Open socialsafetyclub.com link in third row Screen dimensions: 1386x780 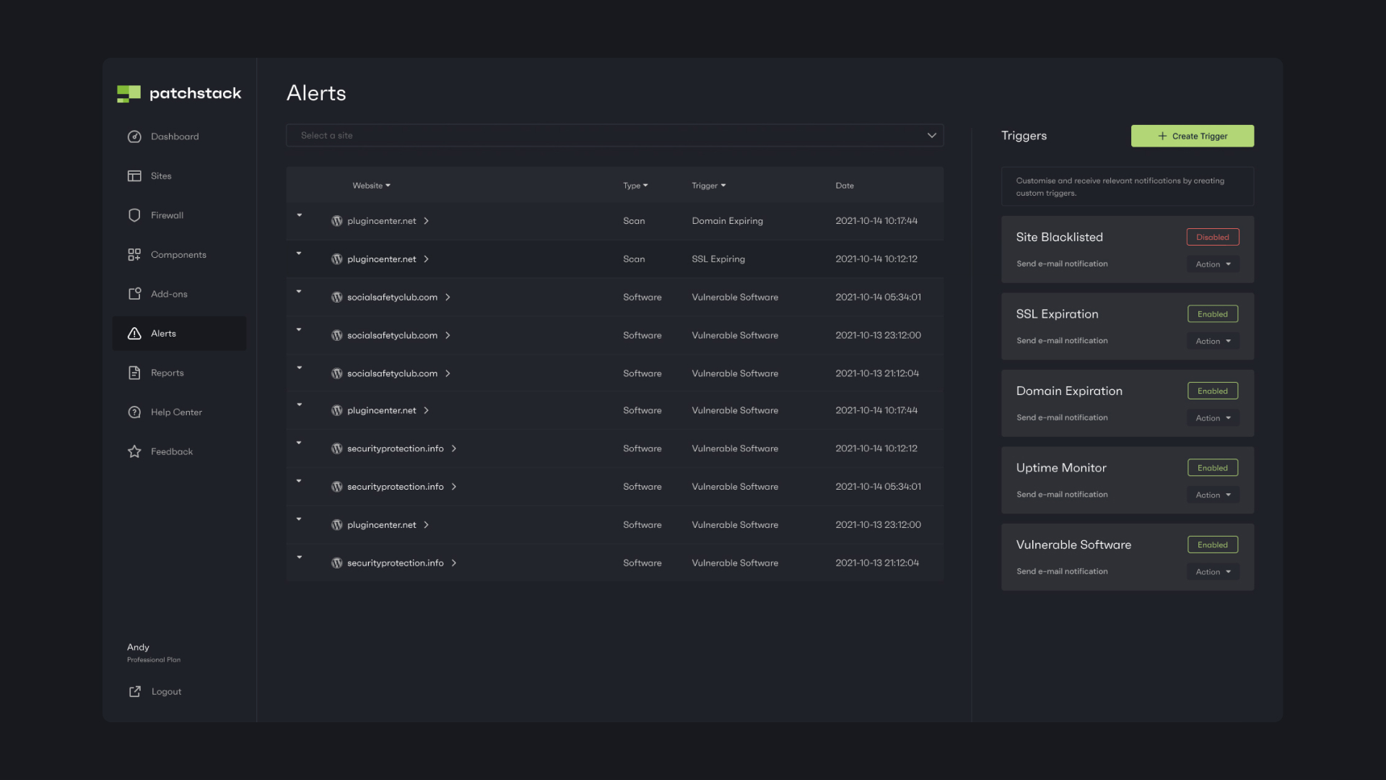[x=392, y=298]
